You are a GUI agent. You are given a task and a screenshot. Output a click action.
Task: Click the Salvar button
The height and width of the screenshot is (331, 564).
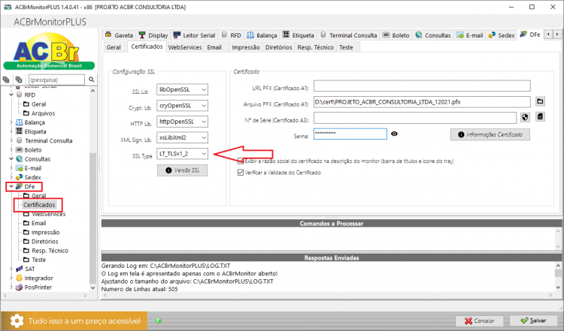pyautogui.click(x=533, y=320)
